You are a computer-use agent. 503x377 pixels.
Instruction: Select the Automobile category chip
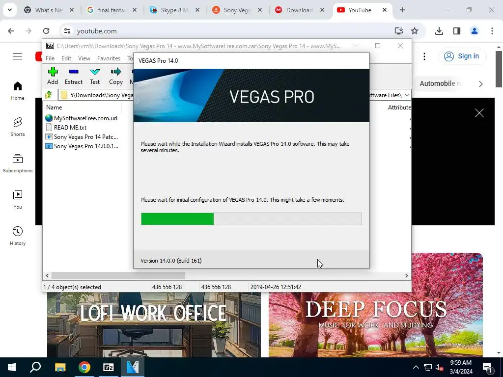tap(440, 83)
